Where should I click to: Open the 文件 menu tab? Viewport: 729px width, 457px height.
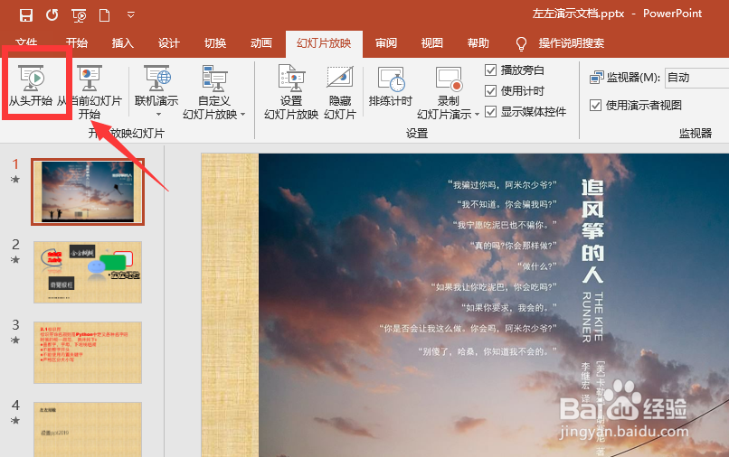pyautogui.click(x=26, y=43)
